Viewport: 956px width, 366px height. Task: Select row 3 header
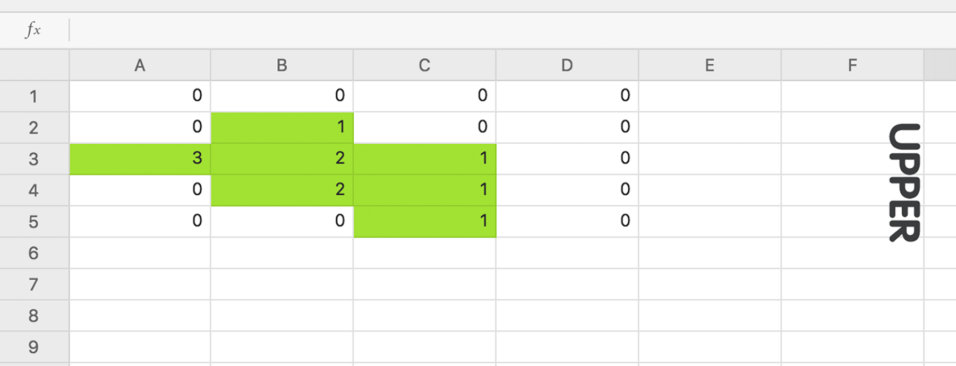click(x=34, y=159)
